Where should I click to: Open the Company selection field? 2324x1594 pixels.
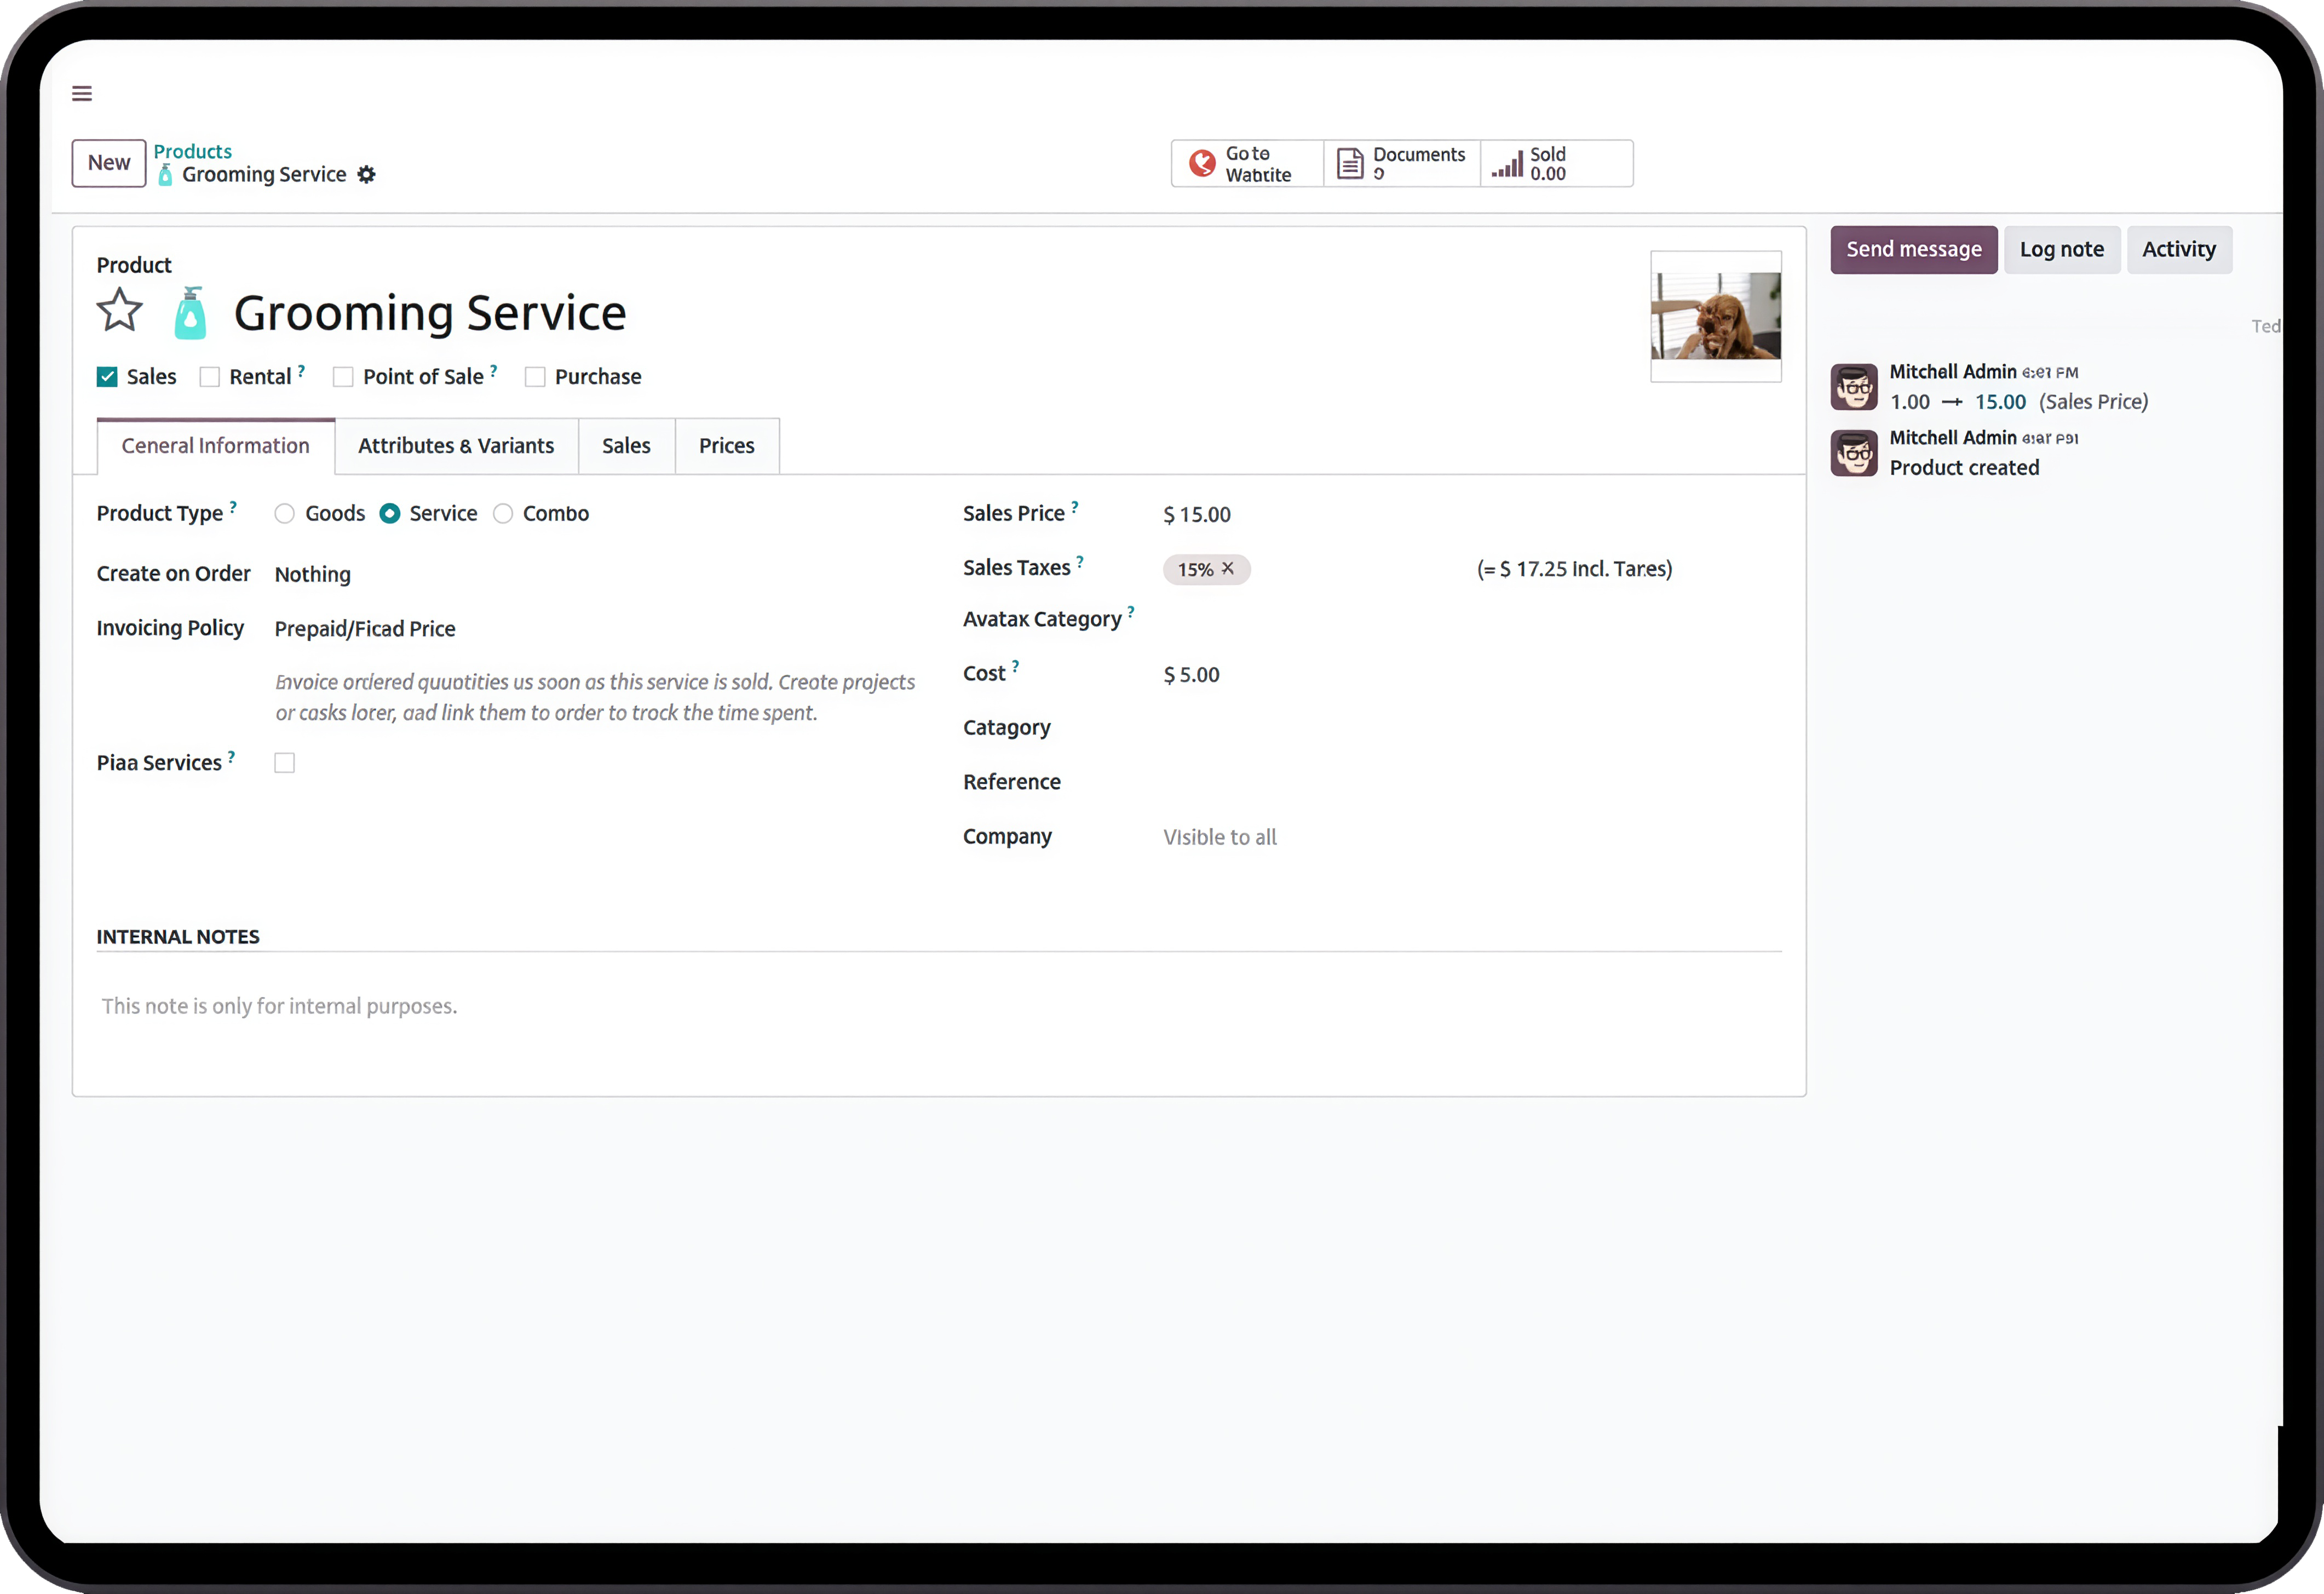tap(1471, 837)
